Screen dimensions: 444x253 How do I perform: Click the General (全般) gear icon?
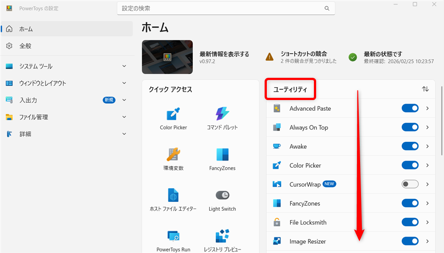coord(9,46)
